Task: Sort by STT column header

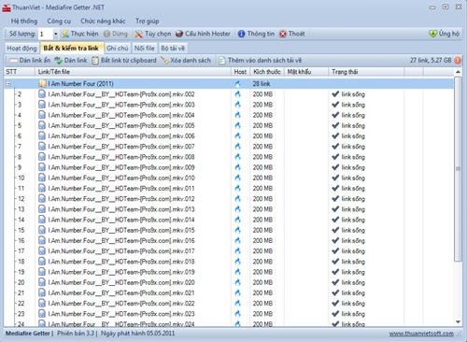Action: coord(20,72)
